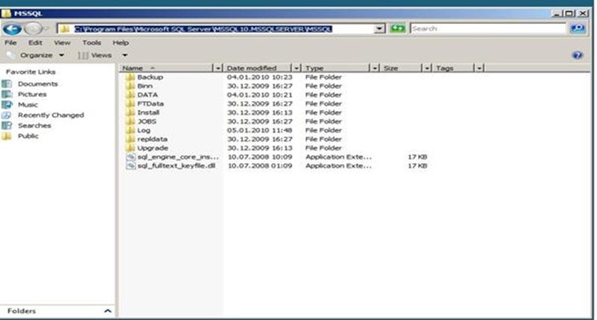This screenshot has width=597, height=320.
Task: Open Name column filter dropdown
Action: pyautogui.click(x=218, y=68)
